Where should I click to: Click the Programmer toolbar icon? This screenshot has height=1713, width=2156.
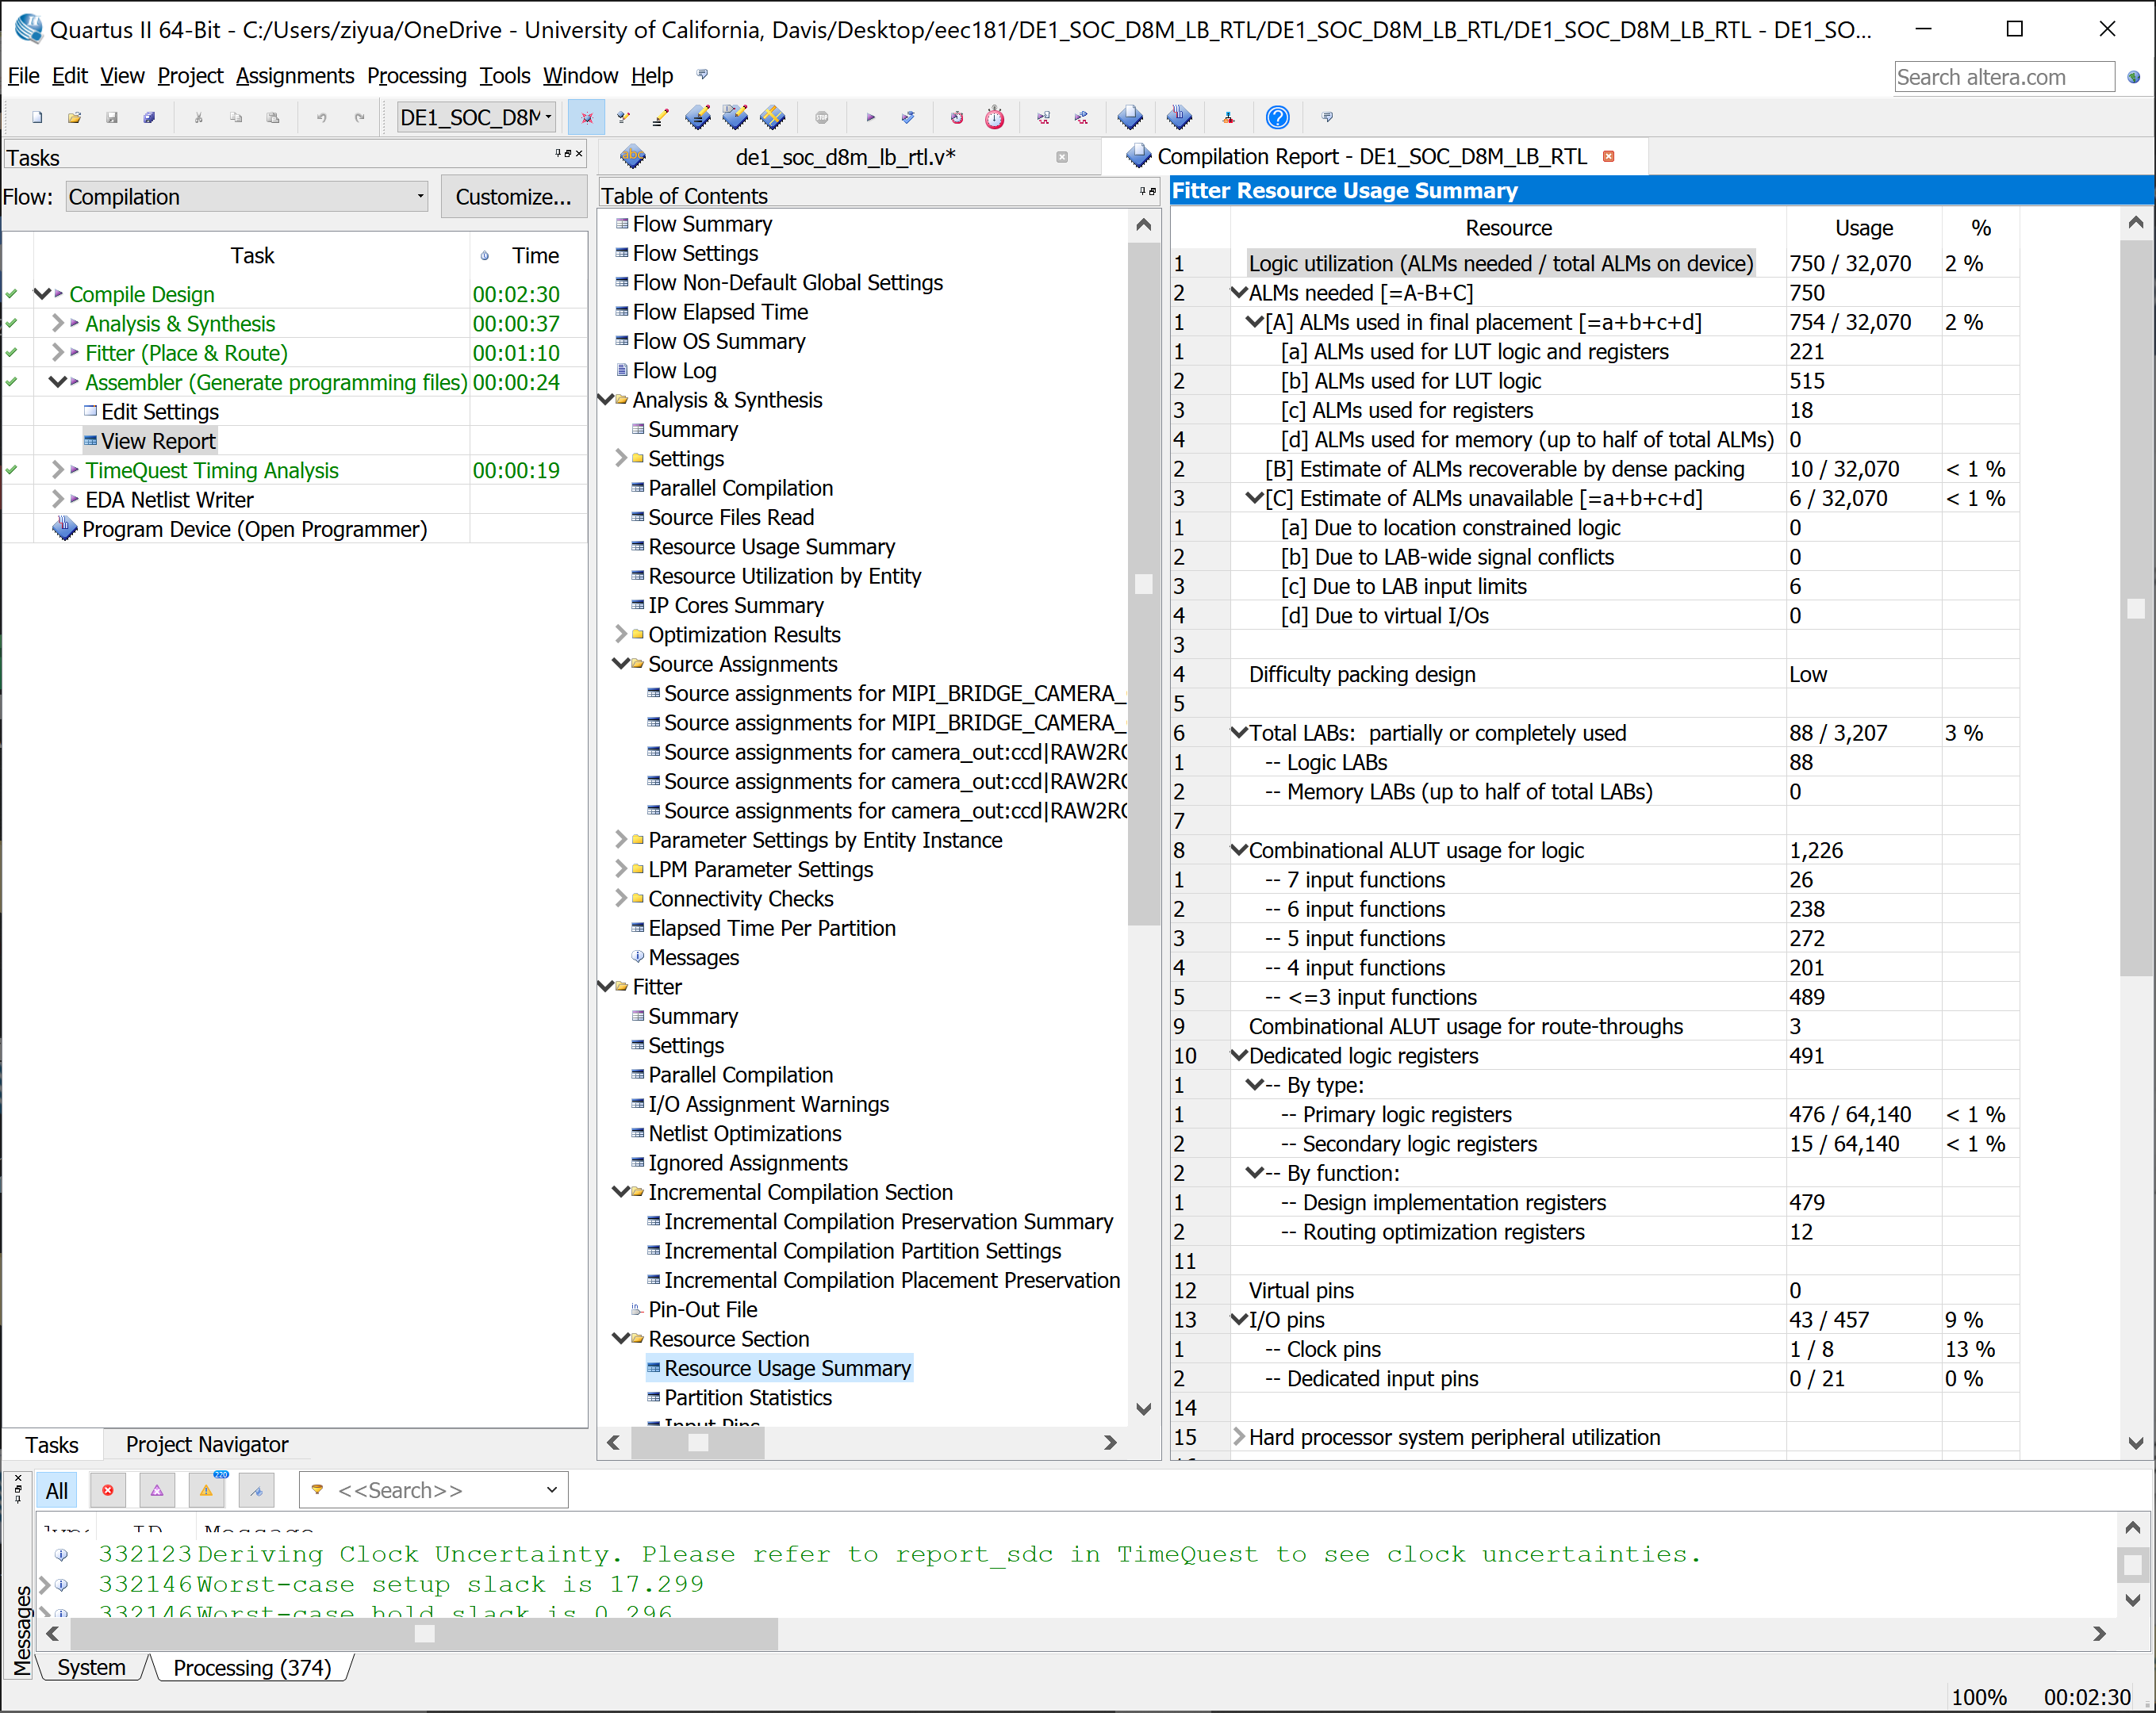click(1179, 118)
